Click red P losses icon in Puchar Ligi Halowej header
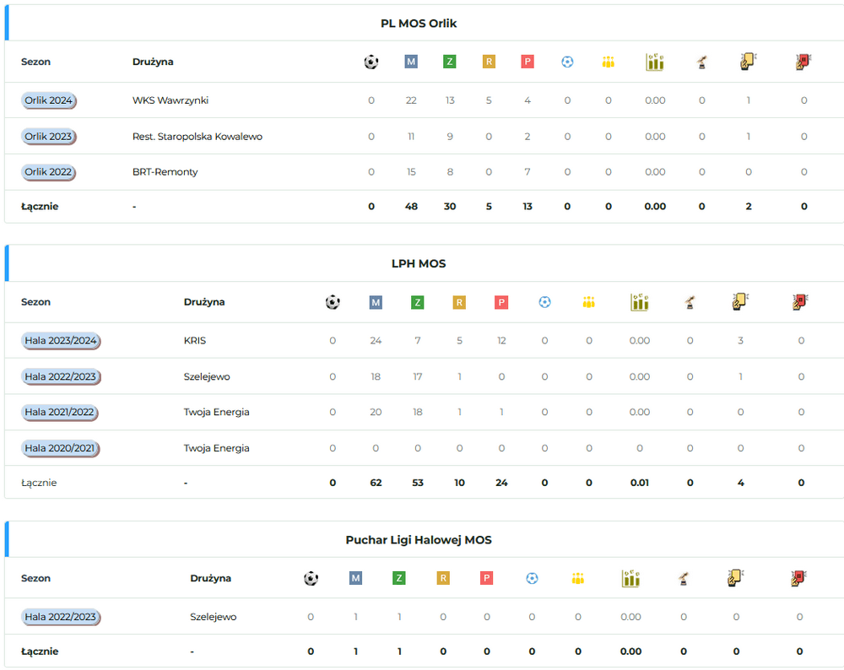844x670 pixels. (487, 578)
